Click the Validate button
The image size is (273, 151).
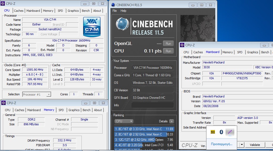point(255,145)
